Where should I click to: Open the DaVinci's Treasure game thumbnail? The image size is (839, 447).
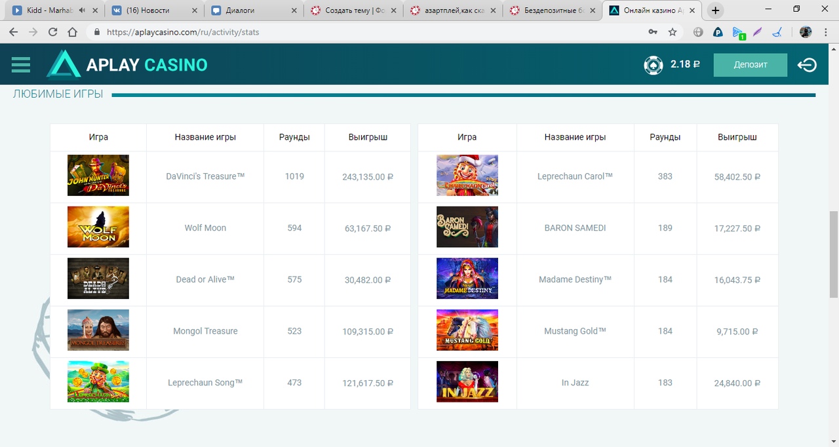(98, 175)
